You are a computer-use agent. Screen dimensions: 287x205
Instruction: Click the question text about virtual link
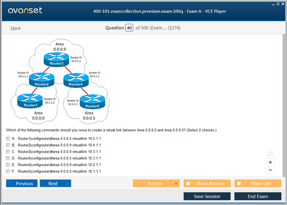111,130
